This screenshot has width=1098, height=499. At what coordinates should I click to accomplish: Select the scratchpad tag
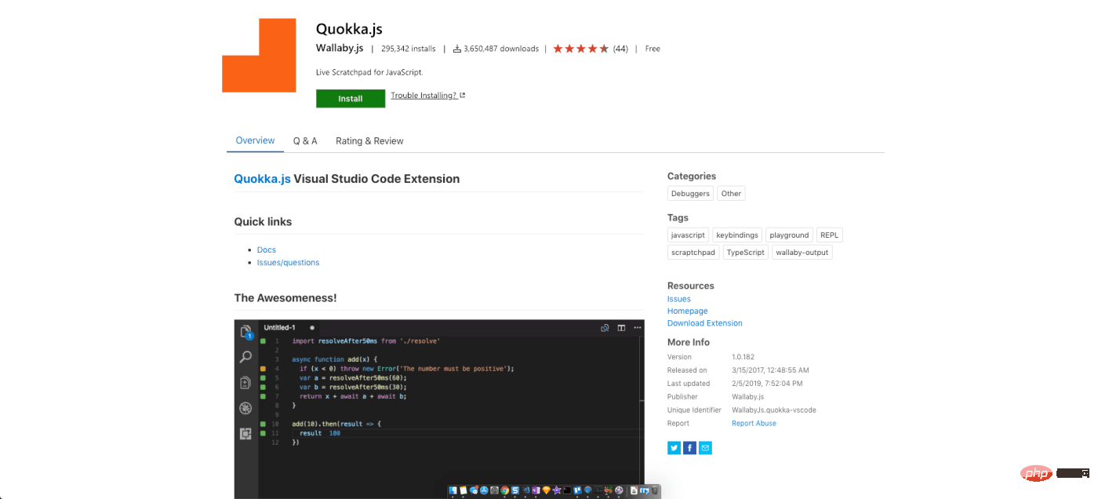click(693, 253)
